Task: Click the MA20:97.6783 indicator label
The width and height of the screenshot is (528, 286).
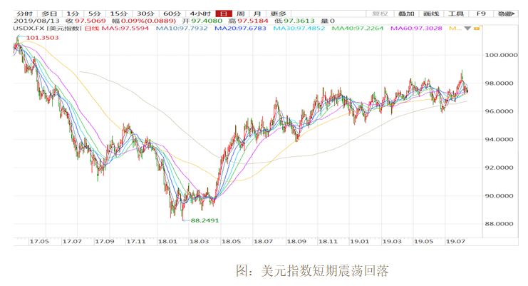Action: pos(240,29)
